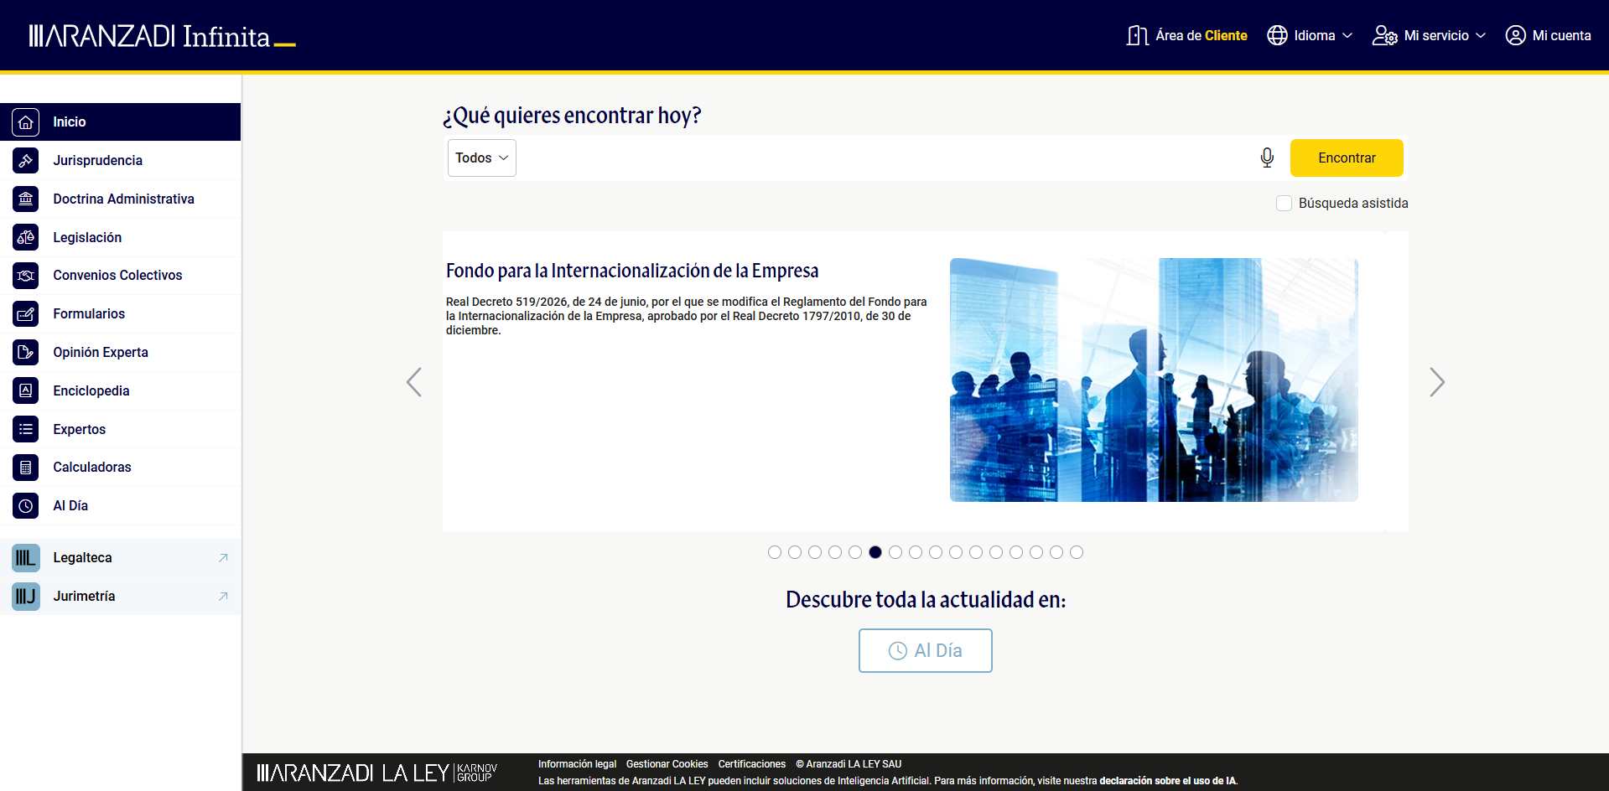Go to next carousel slide
1609x791 pixels.
click(x=1437, y=382)
